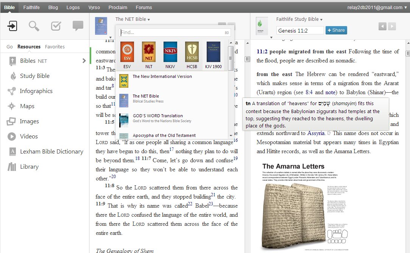Open Proclaim in the top navigation
This screenshot has width=410, height=253.
tap(118, 8)
